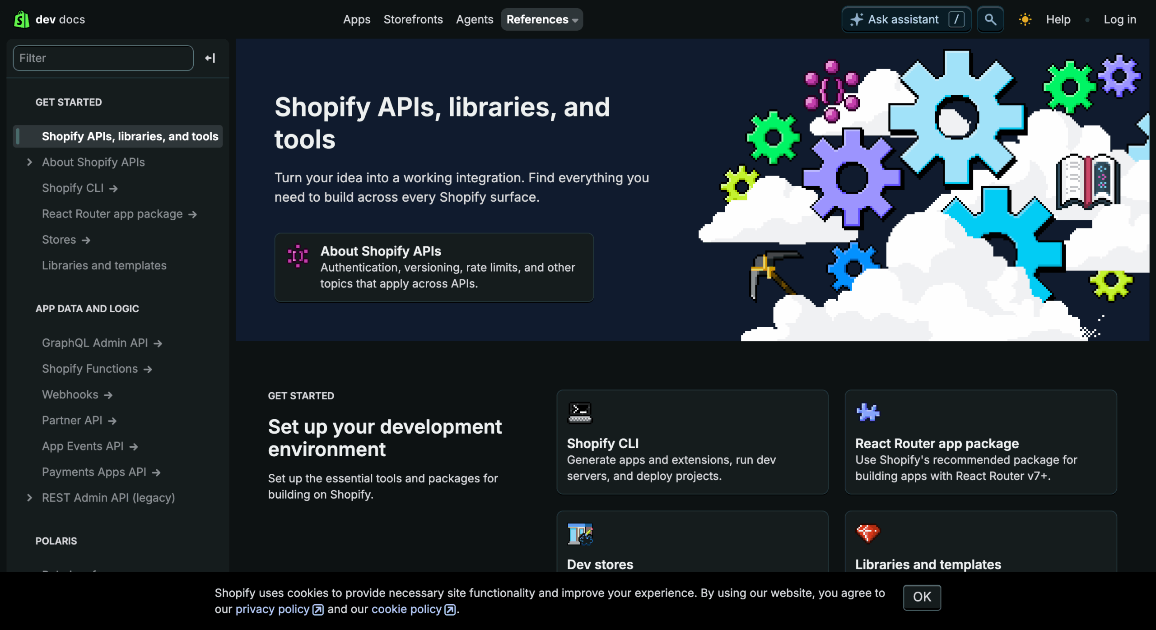Click the slash shortcut key badge
Screen dimensions: 1156x630
(956, 19)
